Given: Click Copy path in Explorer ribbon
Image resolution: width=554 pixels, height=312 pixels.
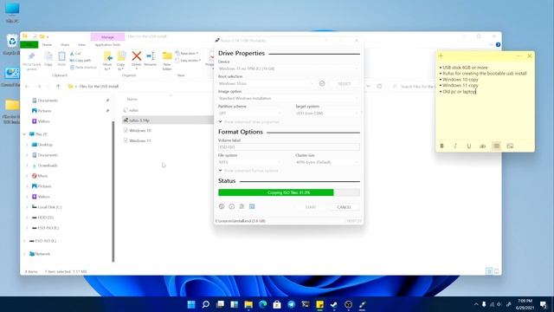Looking at the screenshot, I should [x=81, y=61].
